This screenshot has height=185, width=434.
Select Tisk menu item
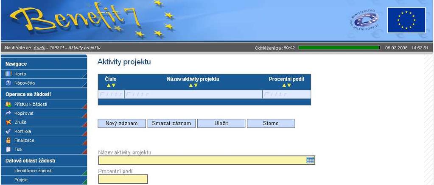click(44, 149)
